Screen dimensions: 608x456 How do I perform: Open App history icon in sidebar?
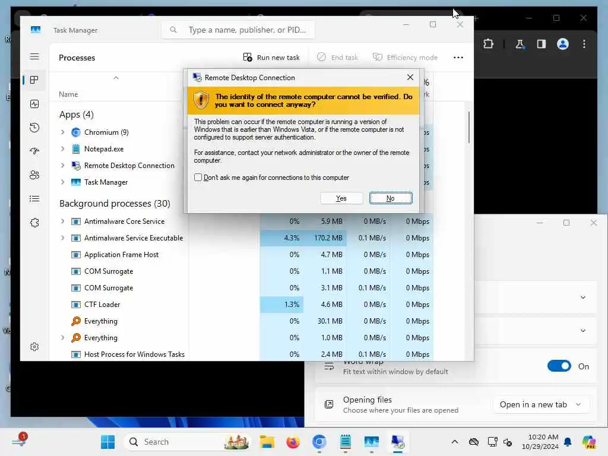click(34, 128)
